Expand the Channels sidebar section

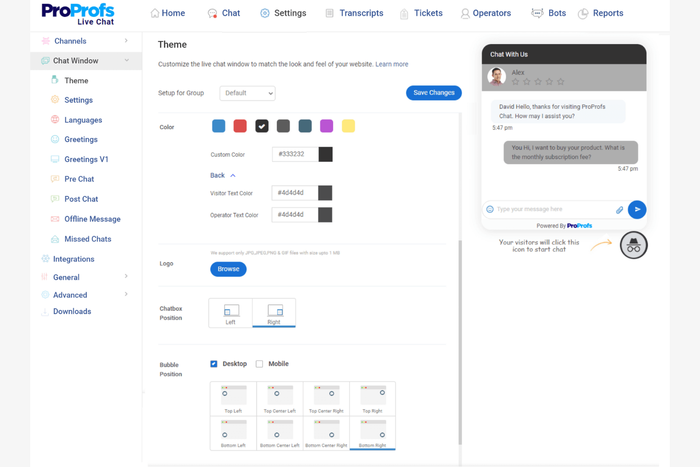[126, 41]
